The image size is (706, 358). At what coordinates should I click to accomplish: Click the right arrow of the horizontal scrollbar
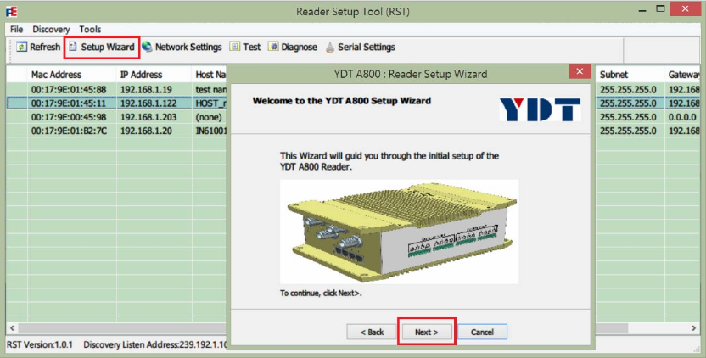(x=693, y=328)
